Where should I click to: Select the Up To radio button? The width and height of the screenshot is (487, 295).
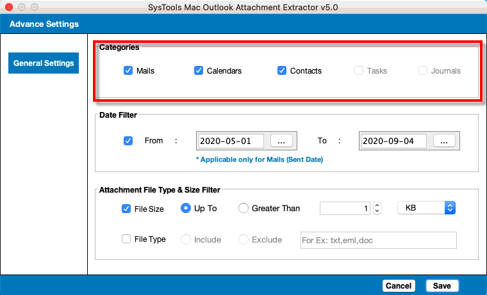pos(185,208)
